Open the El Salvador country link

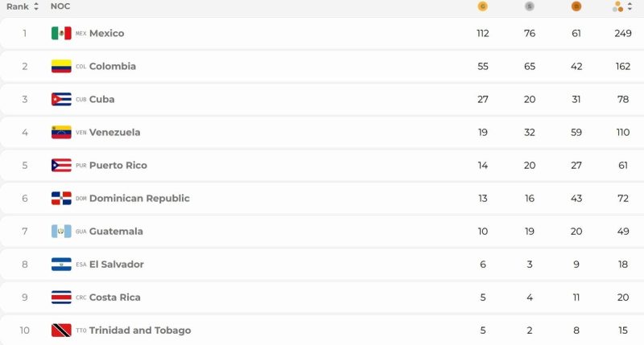click(116, 265)
